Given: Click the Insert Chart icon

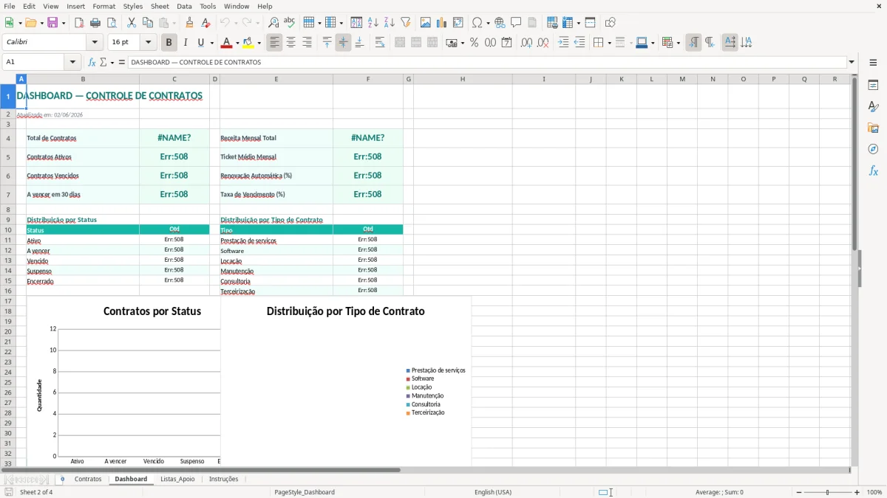Looking at the screenshot, I should [x=442, y=23].
